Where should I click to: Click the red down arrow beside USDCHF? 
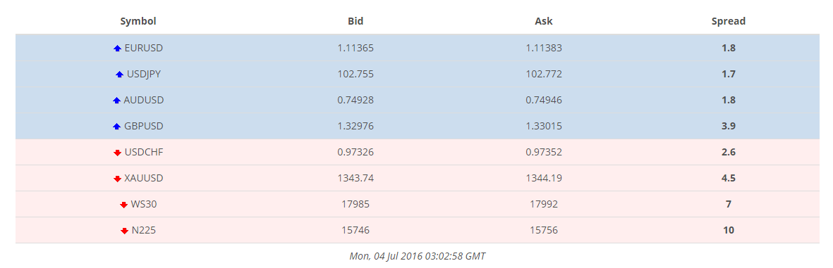point(117,153)
